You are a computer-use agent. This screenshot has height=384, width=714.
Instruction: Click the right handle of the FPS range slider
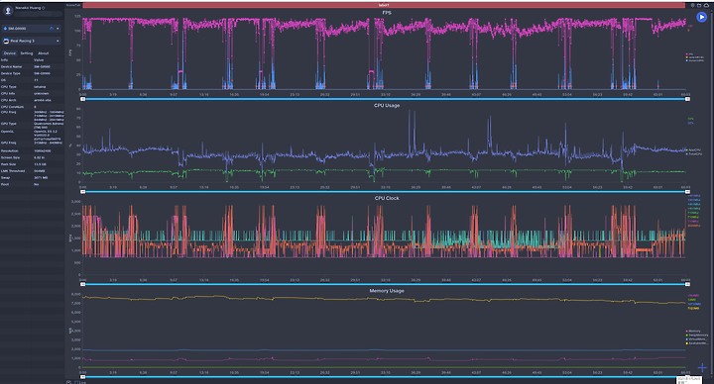tap(687, 99)
